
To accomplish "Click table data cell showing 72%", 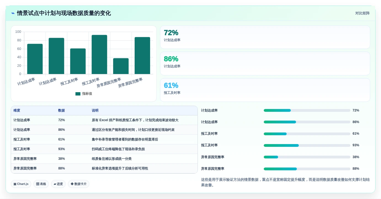I will click(62, 120).
